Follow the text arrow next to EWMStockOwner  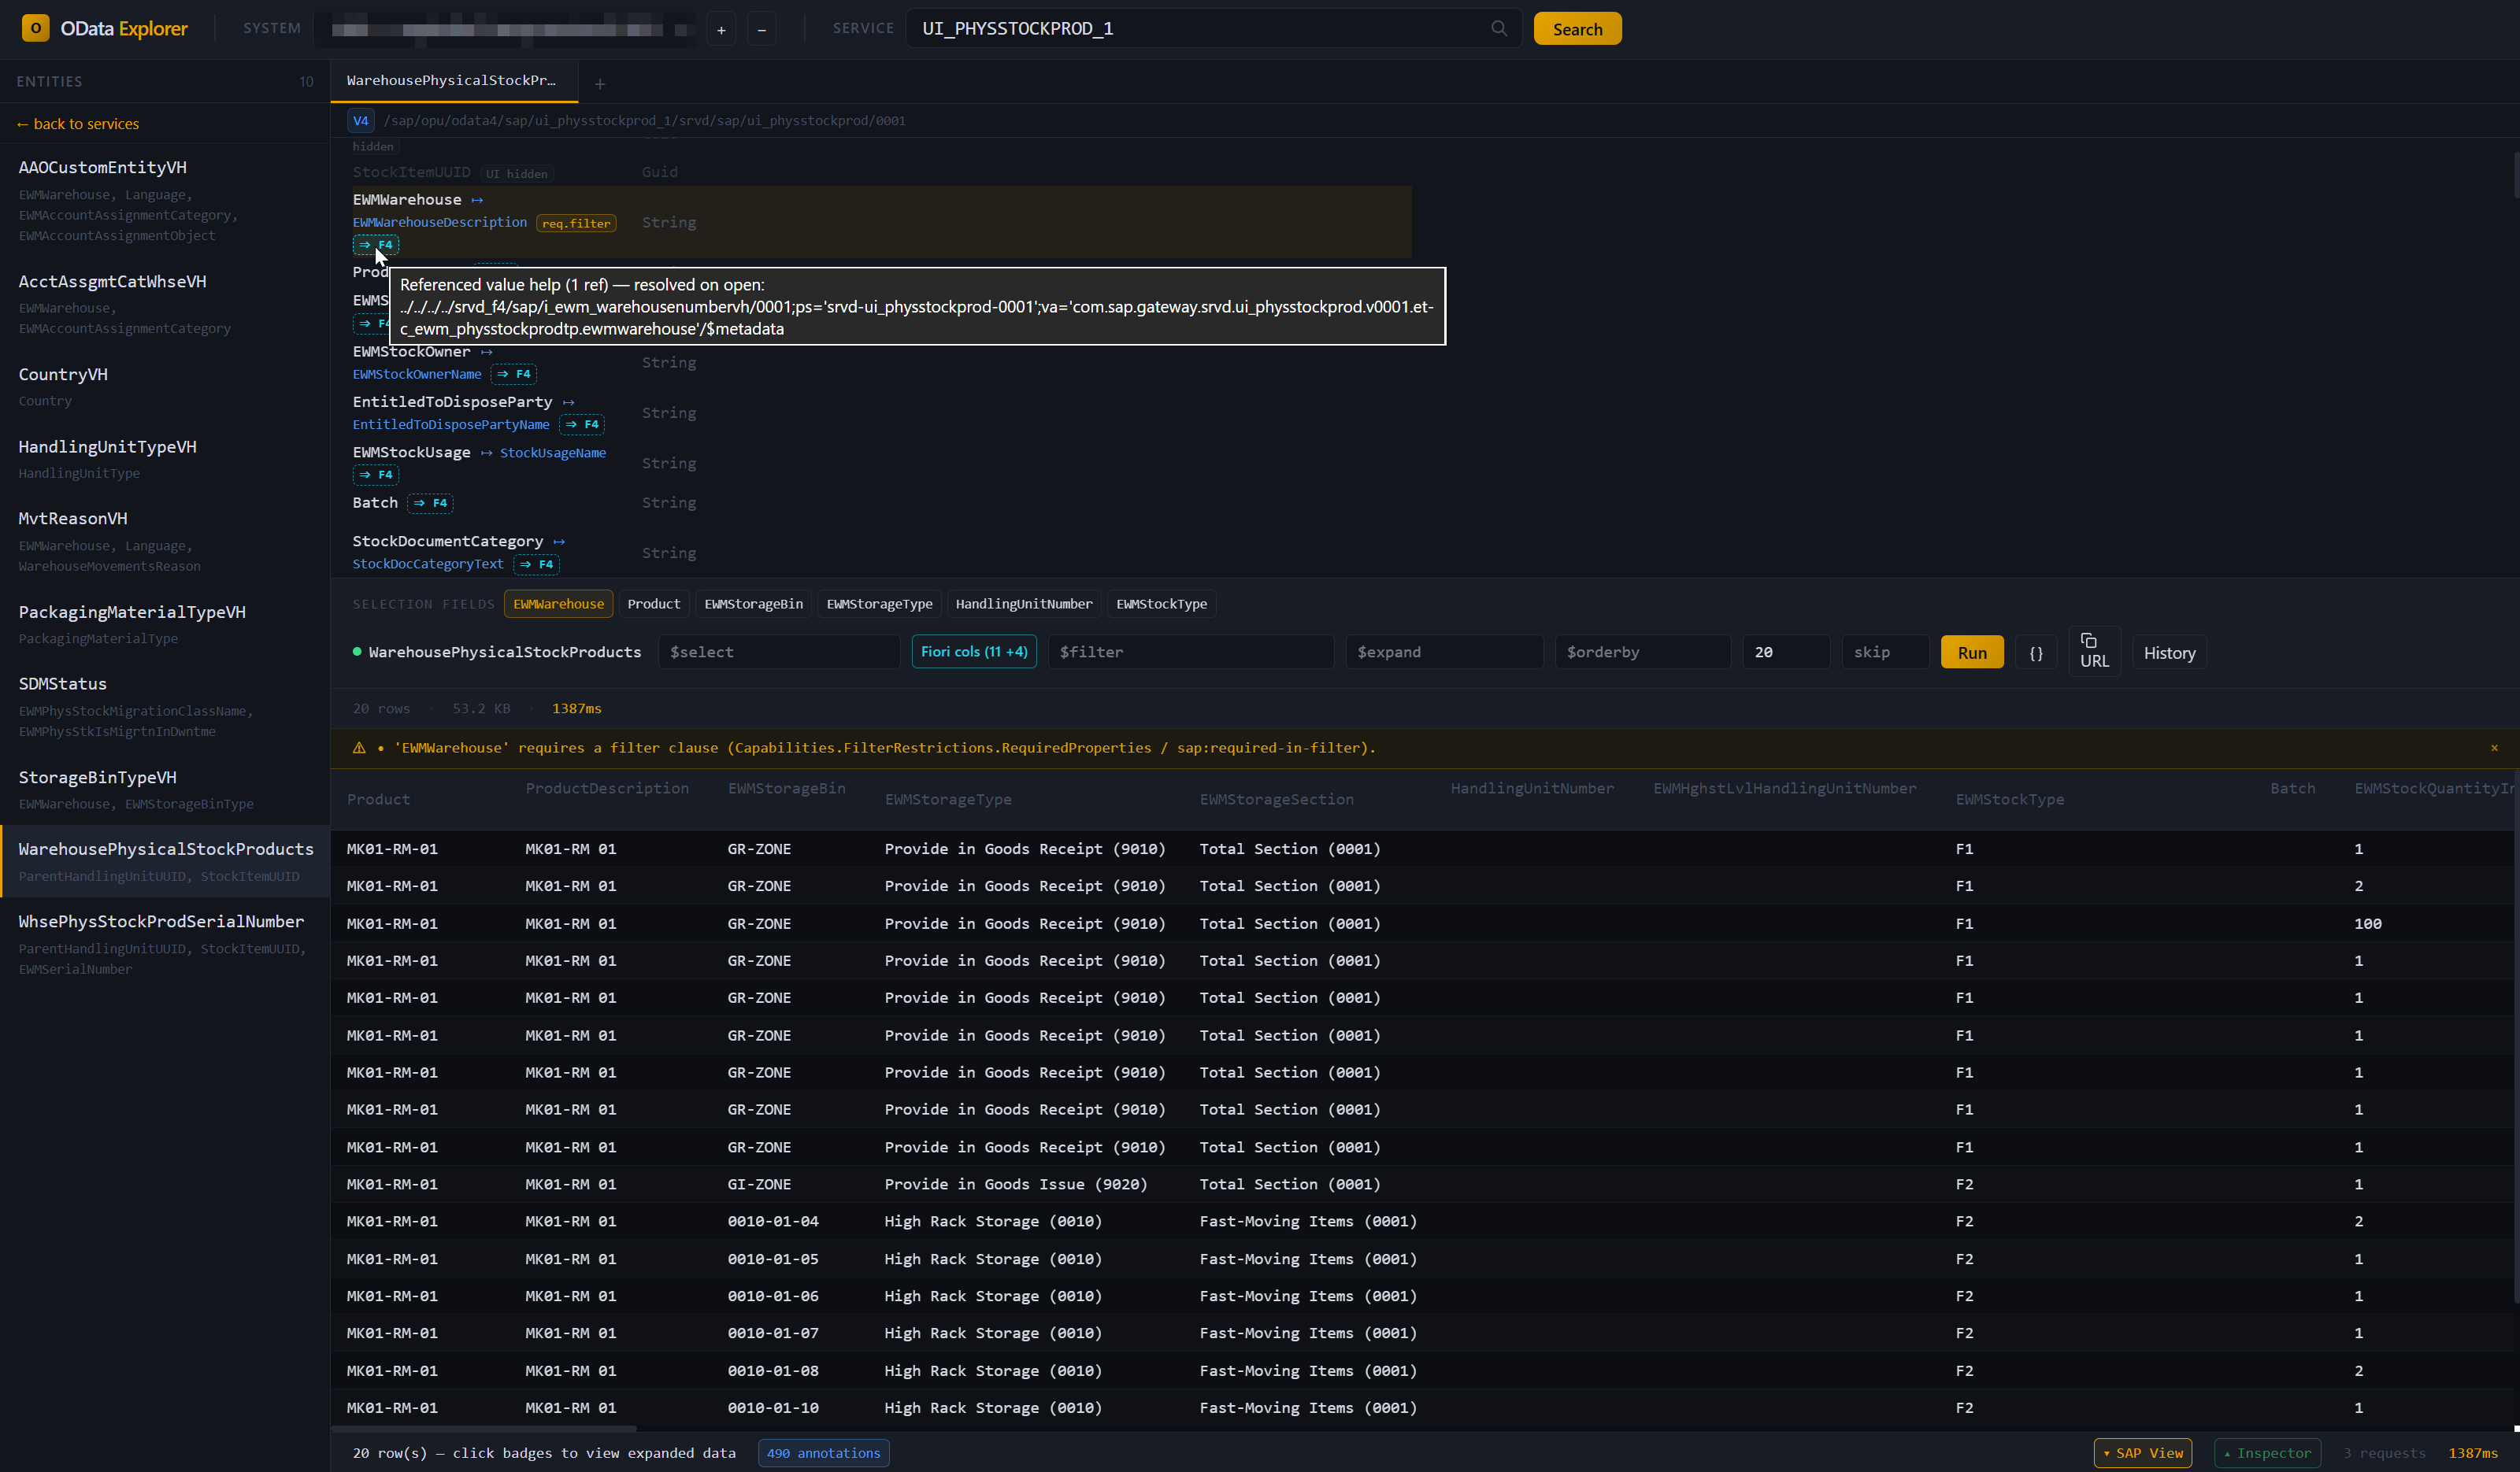coord(486,352)
